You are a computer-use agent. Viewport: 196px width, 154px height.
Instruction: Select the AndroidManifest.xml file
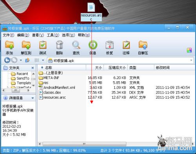[x=57, y=88]
